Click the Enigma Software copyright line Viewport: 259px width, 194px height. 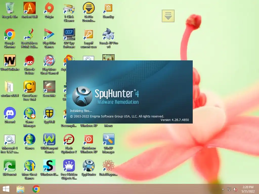pos(117,116)
